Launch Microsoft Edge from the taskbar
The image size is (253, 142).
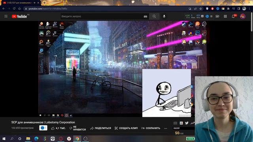tap(36, 138)
